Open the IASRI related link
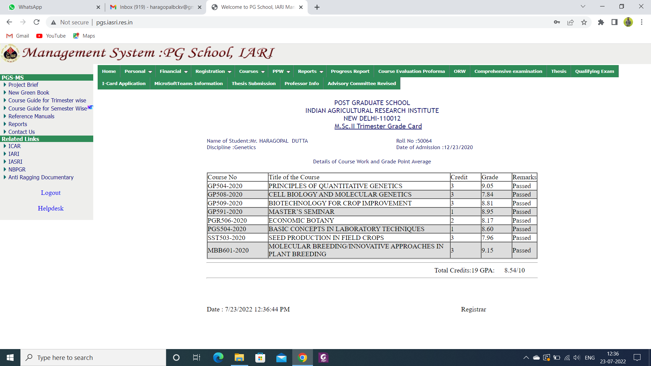The image size is (651, 366). [x=15, y=162]
